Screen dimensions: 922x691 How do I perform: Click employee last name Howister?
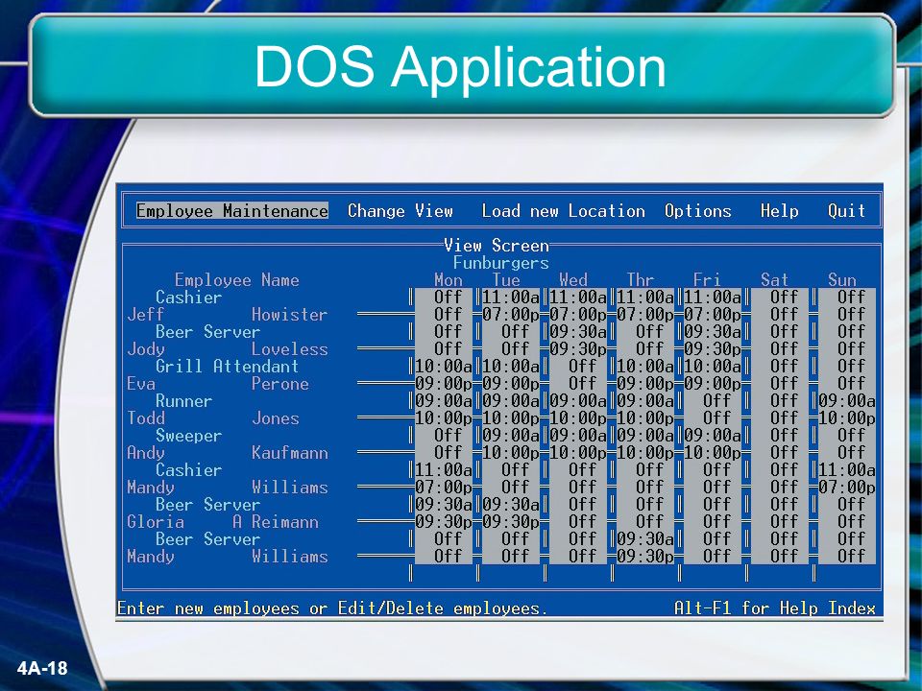(289, 315)
